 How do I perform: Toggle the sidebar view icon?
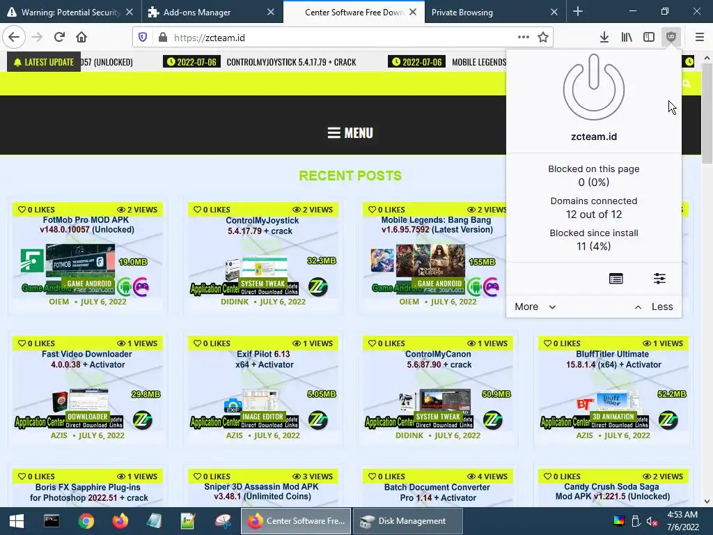[649, 37]
